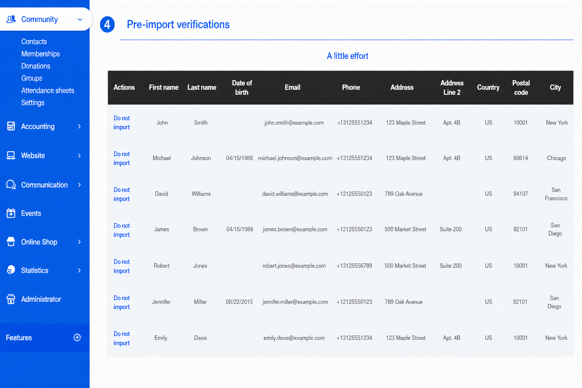Expand the Online Shop menu arrow
582x388 pixels.
click(x=79, y=242)
